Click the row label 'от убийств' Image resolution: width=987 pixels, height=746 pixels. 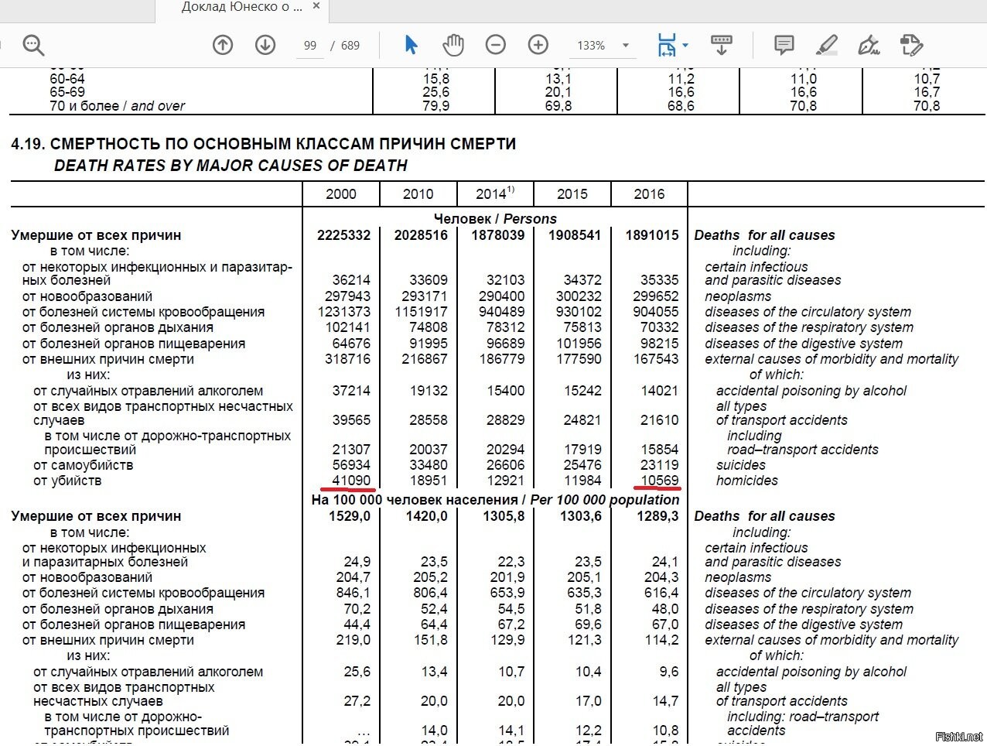[x=67, y=481]
